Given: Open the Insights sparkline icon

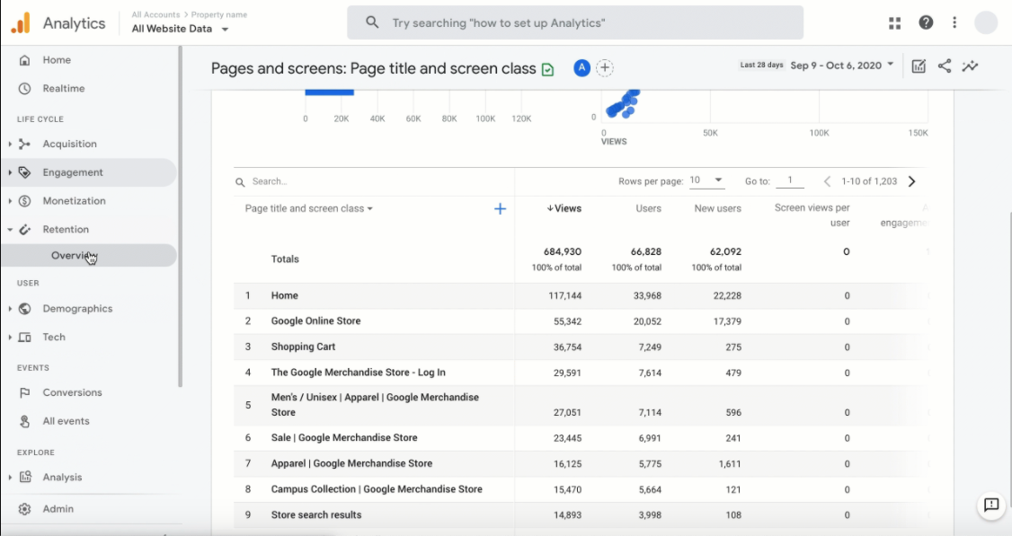Looking at the screenshot, I should click(970, 66).
